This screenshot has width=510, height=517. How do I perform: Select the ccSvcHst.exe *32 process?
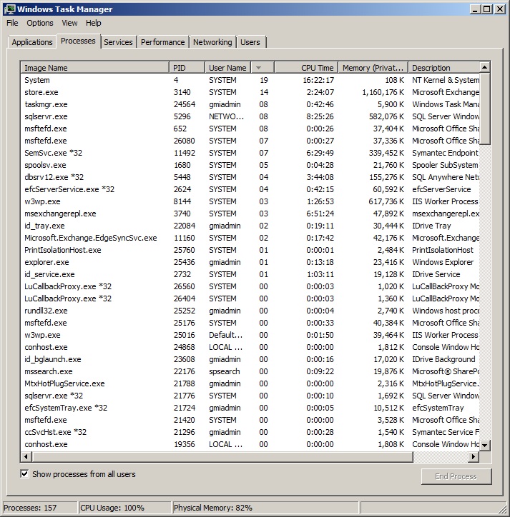250,432
